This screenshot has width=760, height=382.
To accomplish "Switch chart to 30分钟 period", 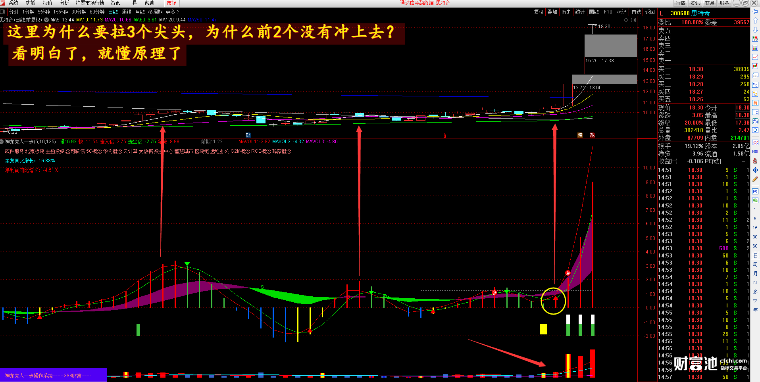I will [79, 12].
